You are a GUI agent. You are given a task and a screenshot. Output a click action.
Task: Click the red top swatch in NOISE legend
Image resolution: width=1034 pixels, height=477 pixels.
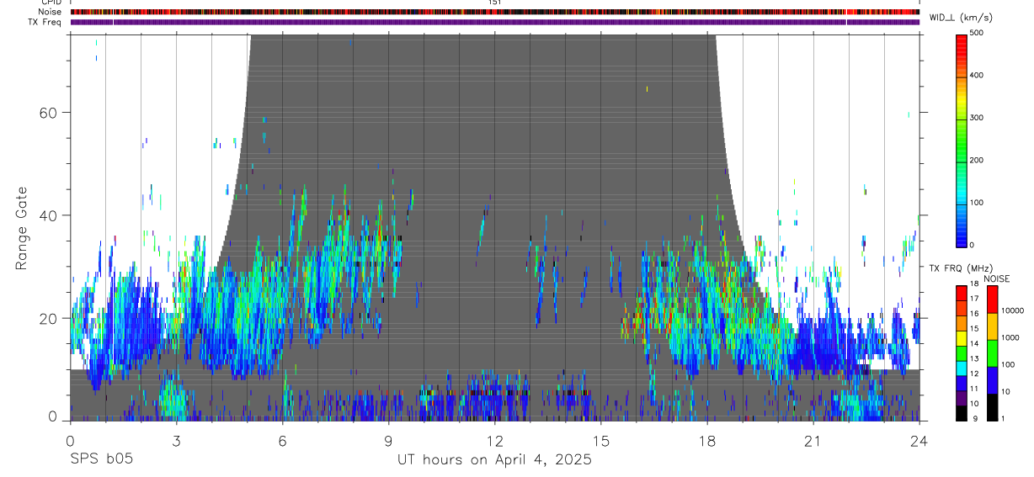click(x=992, y=299)
